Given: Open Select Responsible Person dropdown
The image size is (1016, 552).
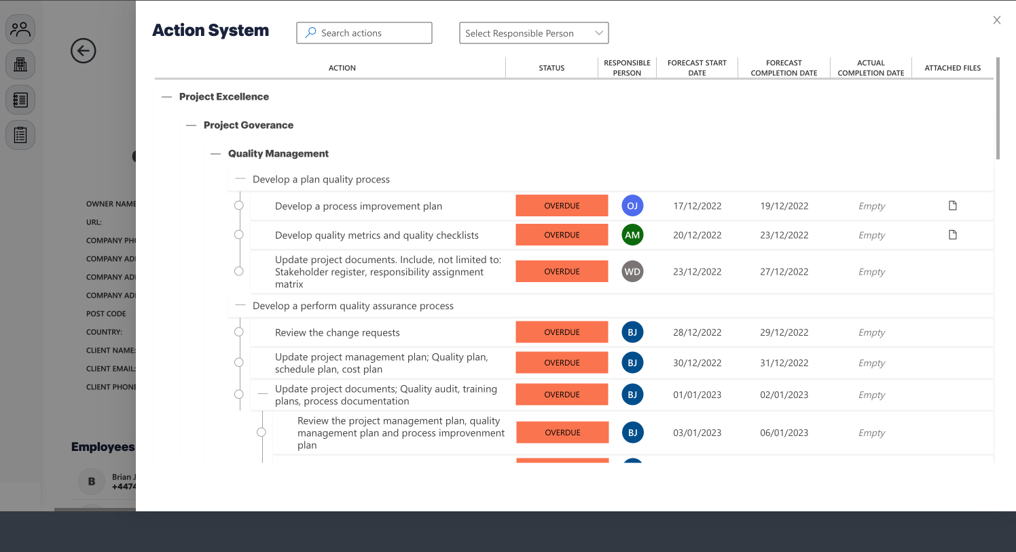Looking at the screenshot, I should pos(534,33).
